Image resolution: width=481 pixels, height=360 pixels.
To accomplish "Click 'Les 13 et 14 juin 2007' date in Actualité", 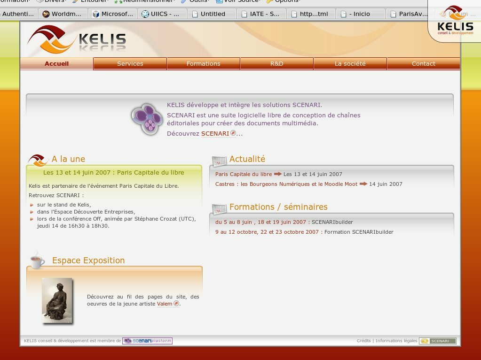I will pos(313,174).
